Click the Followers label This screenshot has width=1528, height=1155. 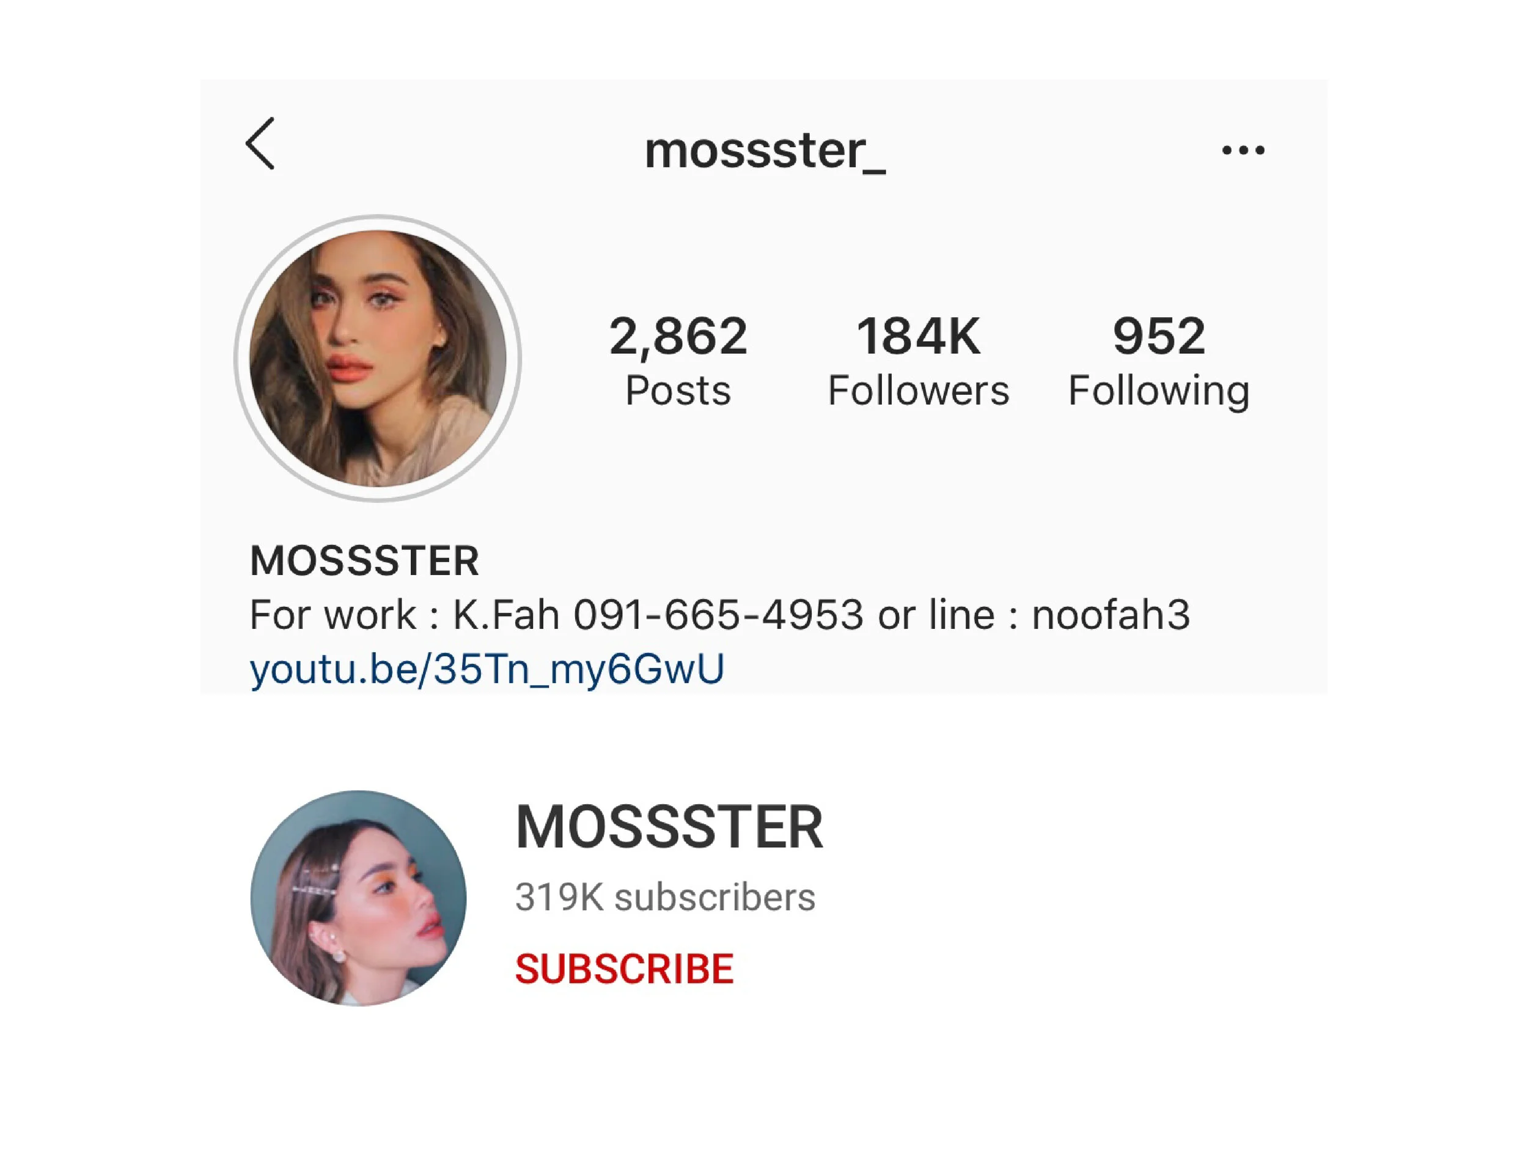918,391
